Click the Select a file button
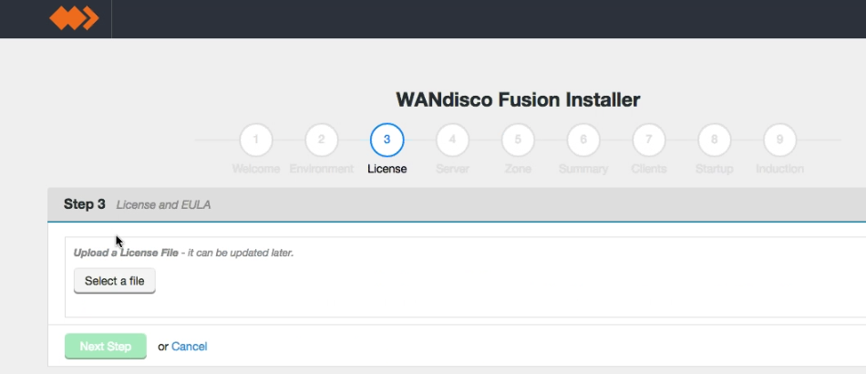 [114, 281]
